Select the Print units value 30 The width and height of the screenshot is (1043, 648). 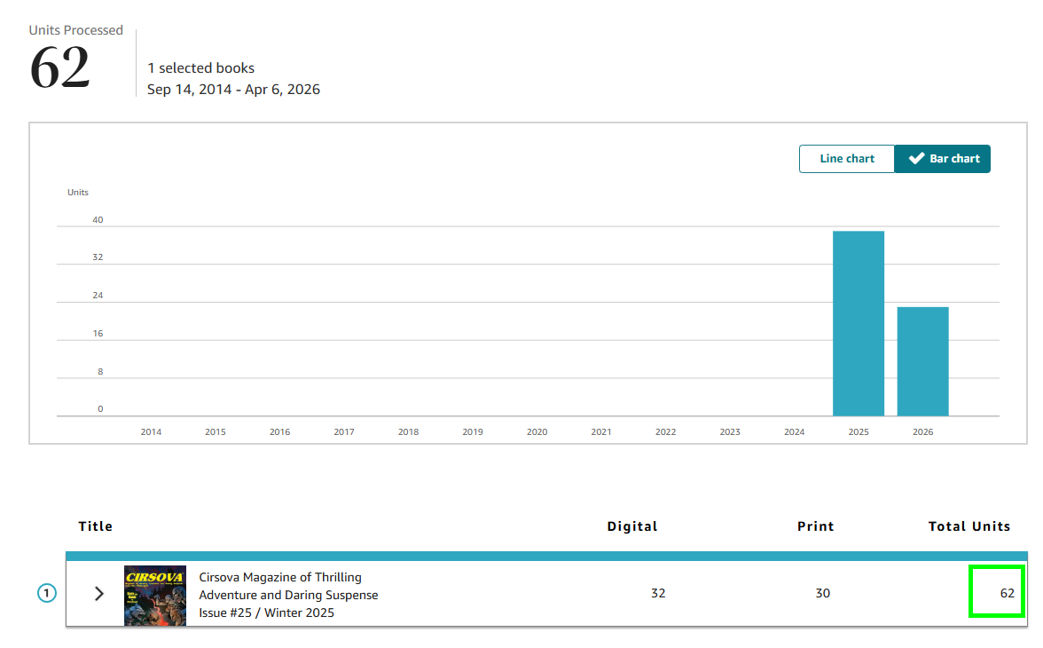[823, 593]
